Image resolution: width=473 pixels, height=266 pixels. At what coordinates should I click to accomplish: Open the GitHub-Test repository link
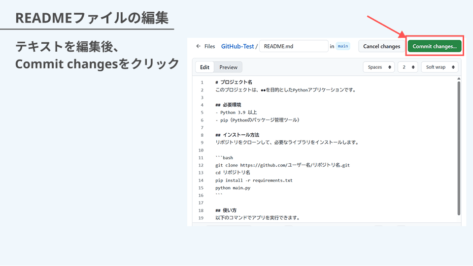237,46
